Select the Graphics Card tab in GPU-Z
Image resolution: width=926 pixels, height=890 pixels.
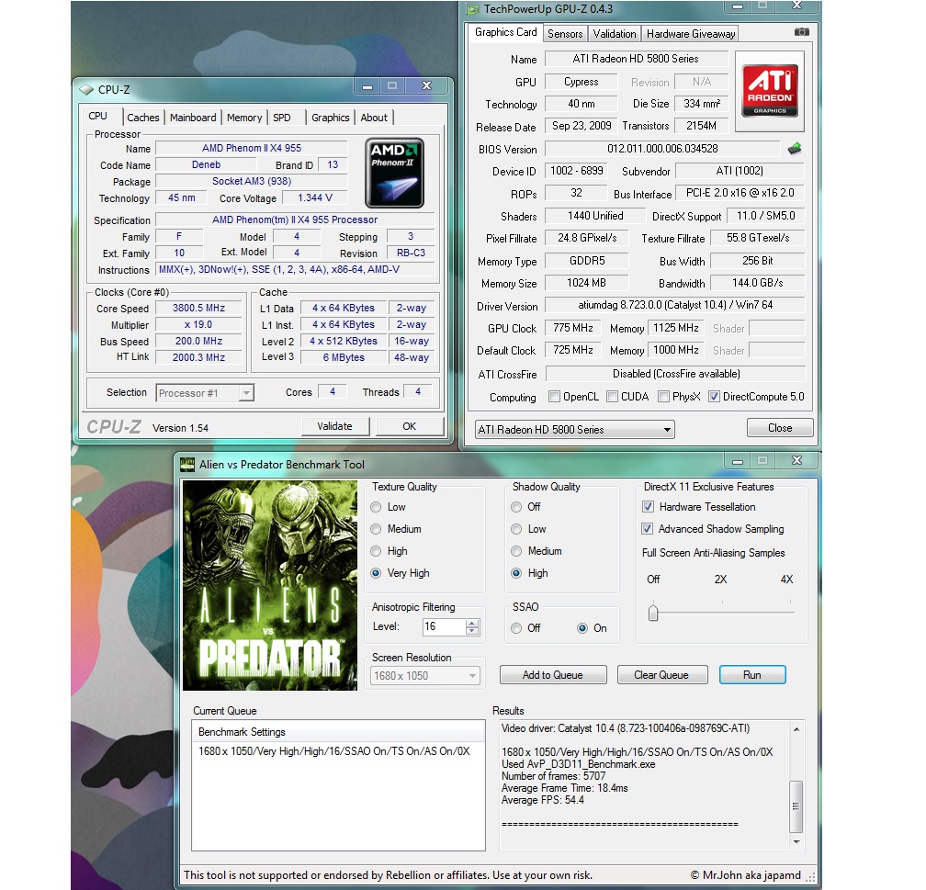click(x=505, y=32)
